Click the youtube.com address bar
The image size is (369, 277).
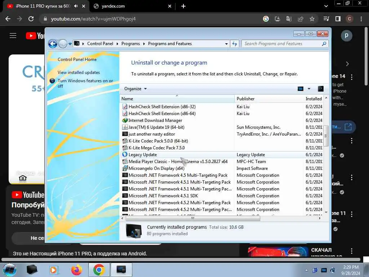pyautogui.click(x=151, y=19)
